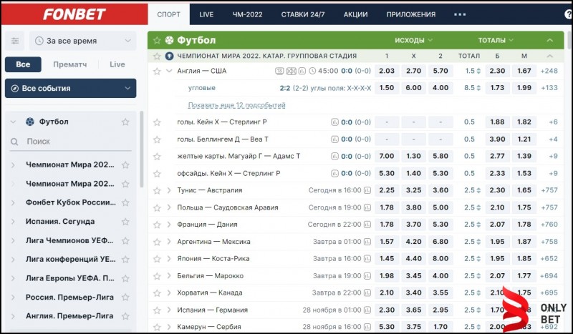Open the Тоталы column dropdown
The image size is (573, 334).
point(496,40)
